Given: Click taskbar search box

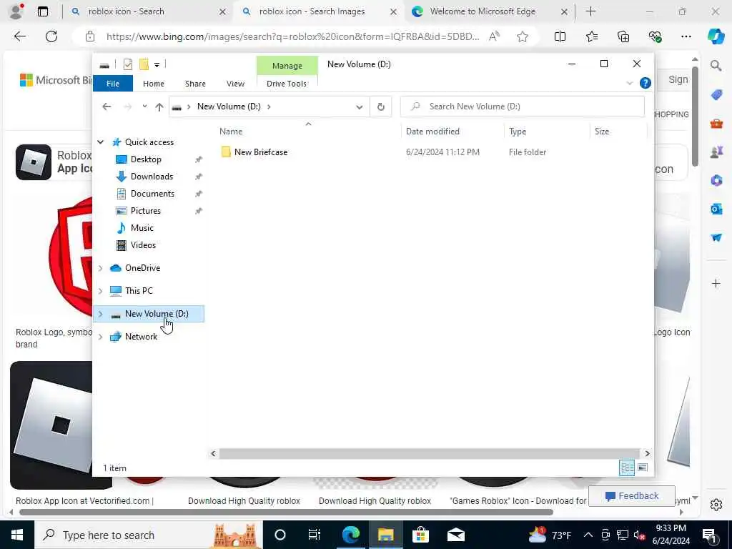Looking at the screenshot, I should (x=149, y=535).
